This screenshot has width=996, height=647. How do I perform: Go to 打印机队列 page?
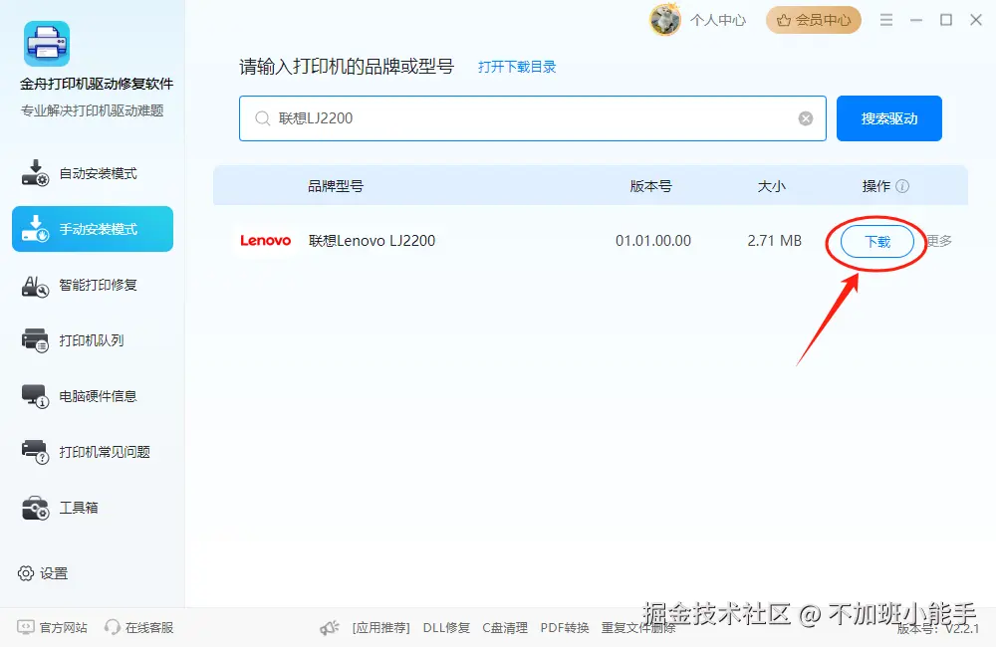click(93, 340)
